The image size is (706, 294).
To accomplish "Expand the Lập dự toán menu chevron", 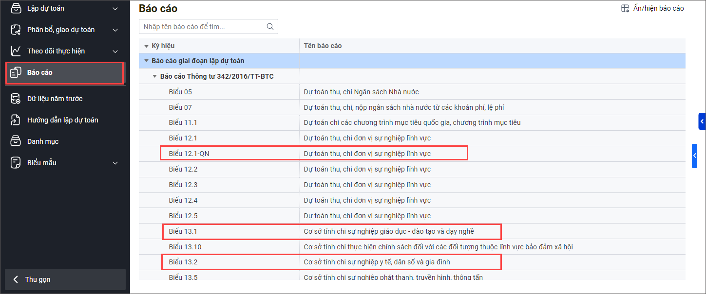I will pyautogui.click(x=115, y=8).
